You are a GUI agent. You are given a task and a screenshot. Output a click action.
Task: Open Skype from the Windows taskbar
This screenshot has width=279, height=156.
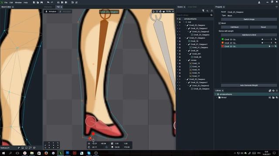[89, 153]
